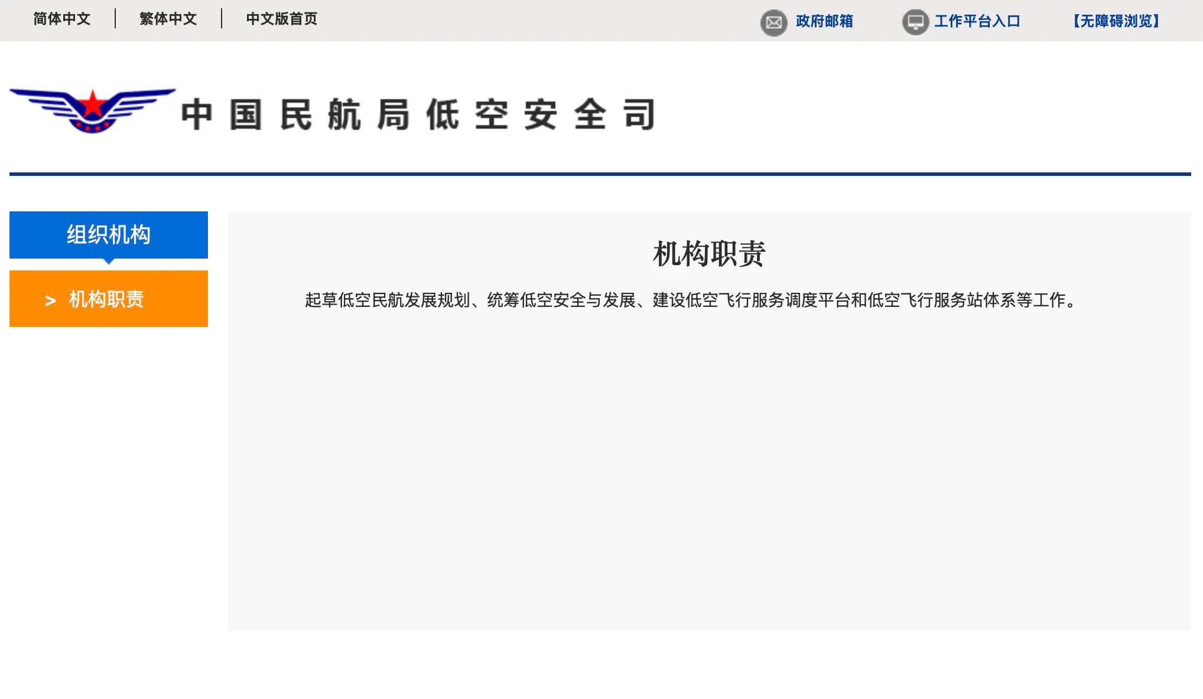The width and height of the screenshot is (1203, 699).
Task: Open the 机构职责 sidebar item
Action: 109,299
